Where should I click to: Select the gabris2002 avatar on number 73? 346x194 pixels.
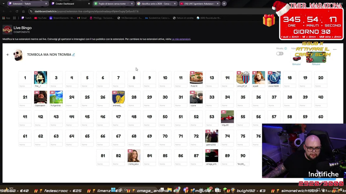coord(212,136)
